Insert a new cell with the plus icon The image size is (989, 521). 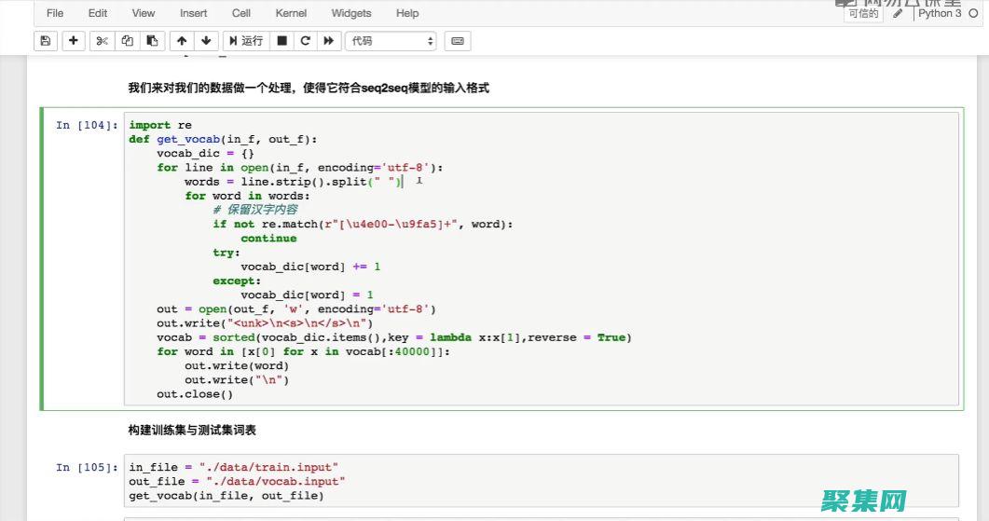coord(74,41)
